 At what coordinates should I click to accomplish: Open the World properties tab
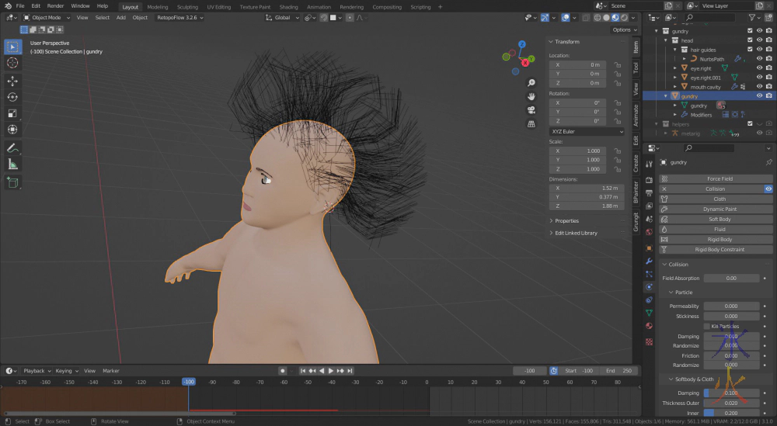click(x=649, y=231)
